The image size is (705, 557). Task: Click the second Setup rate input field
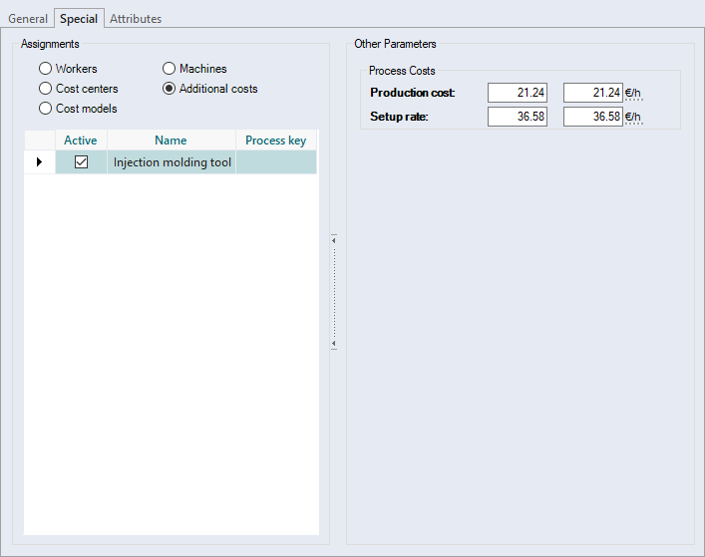(592, 117)
